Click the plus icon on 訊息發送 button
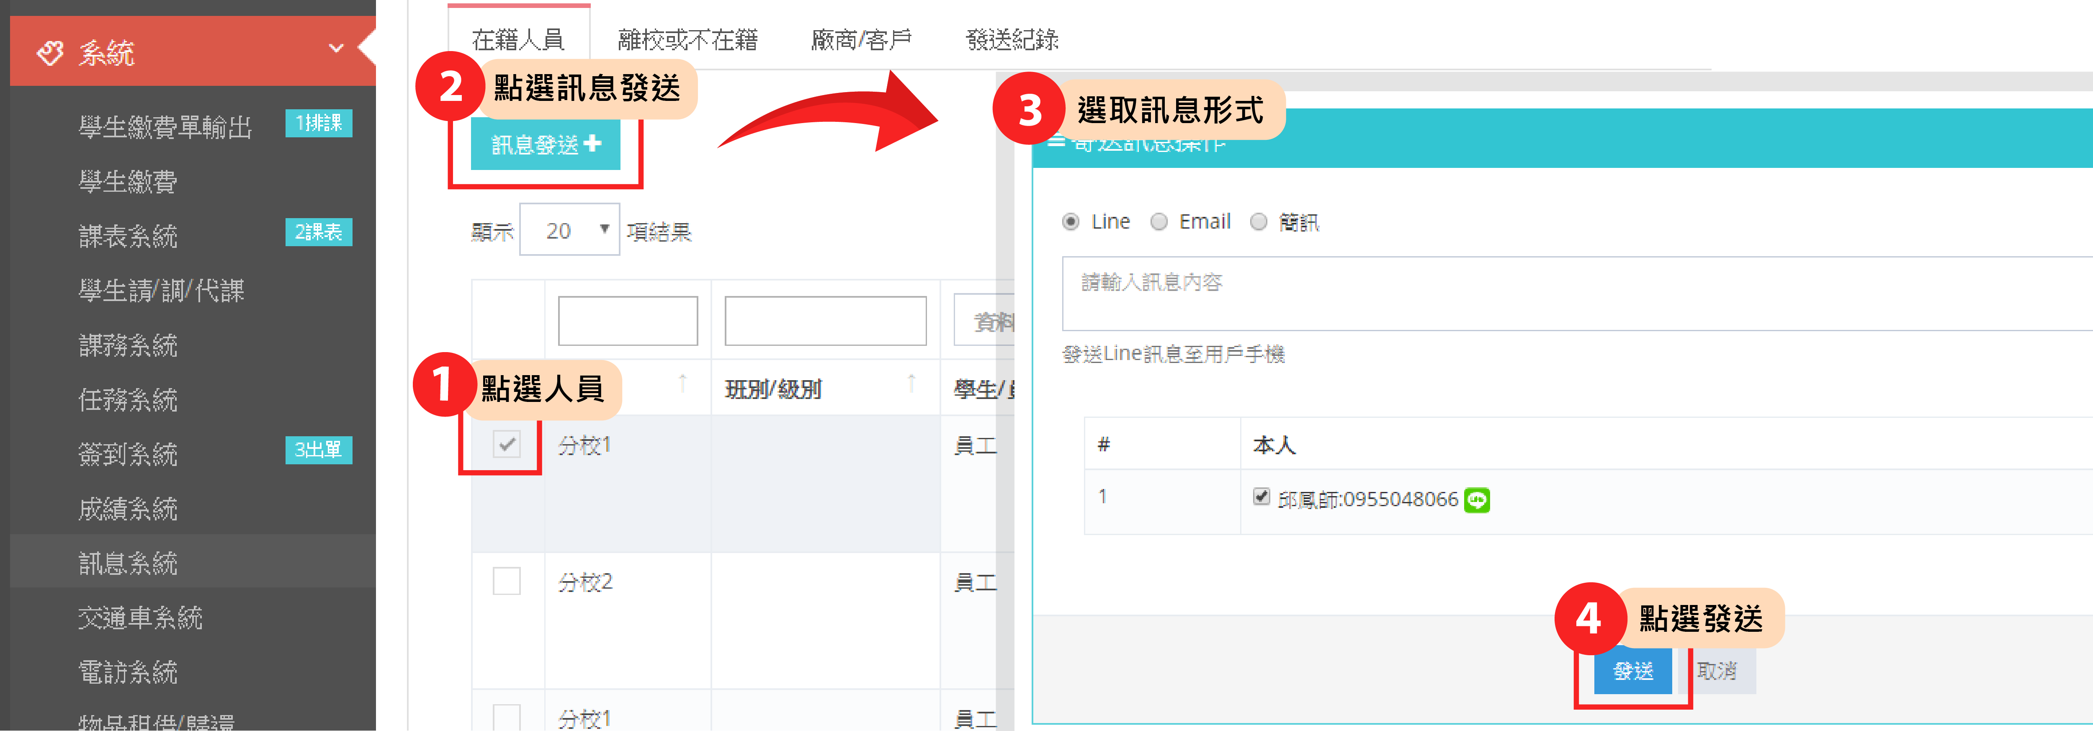Screen dimensions: 2093x731 (x=593, y=144)
